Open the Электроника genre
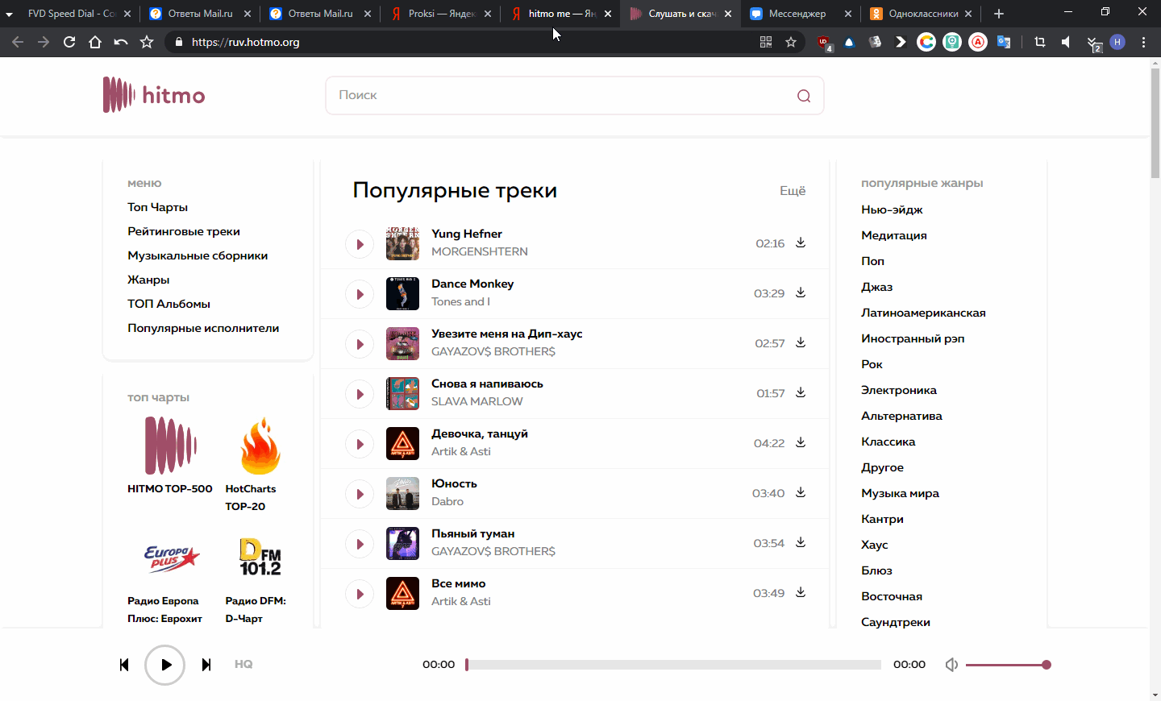Screen dimensions: 1161x701 [899, 390]
